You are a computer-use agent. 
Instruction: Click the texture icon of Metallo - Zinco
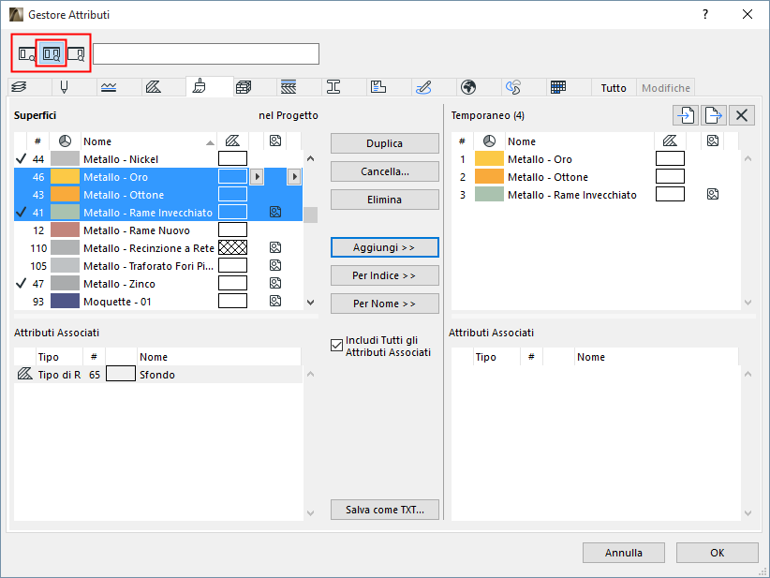(x=275, y=283)
